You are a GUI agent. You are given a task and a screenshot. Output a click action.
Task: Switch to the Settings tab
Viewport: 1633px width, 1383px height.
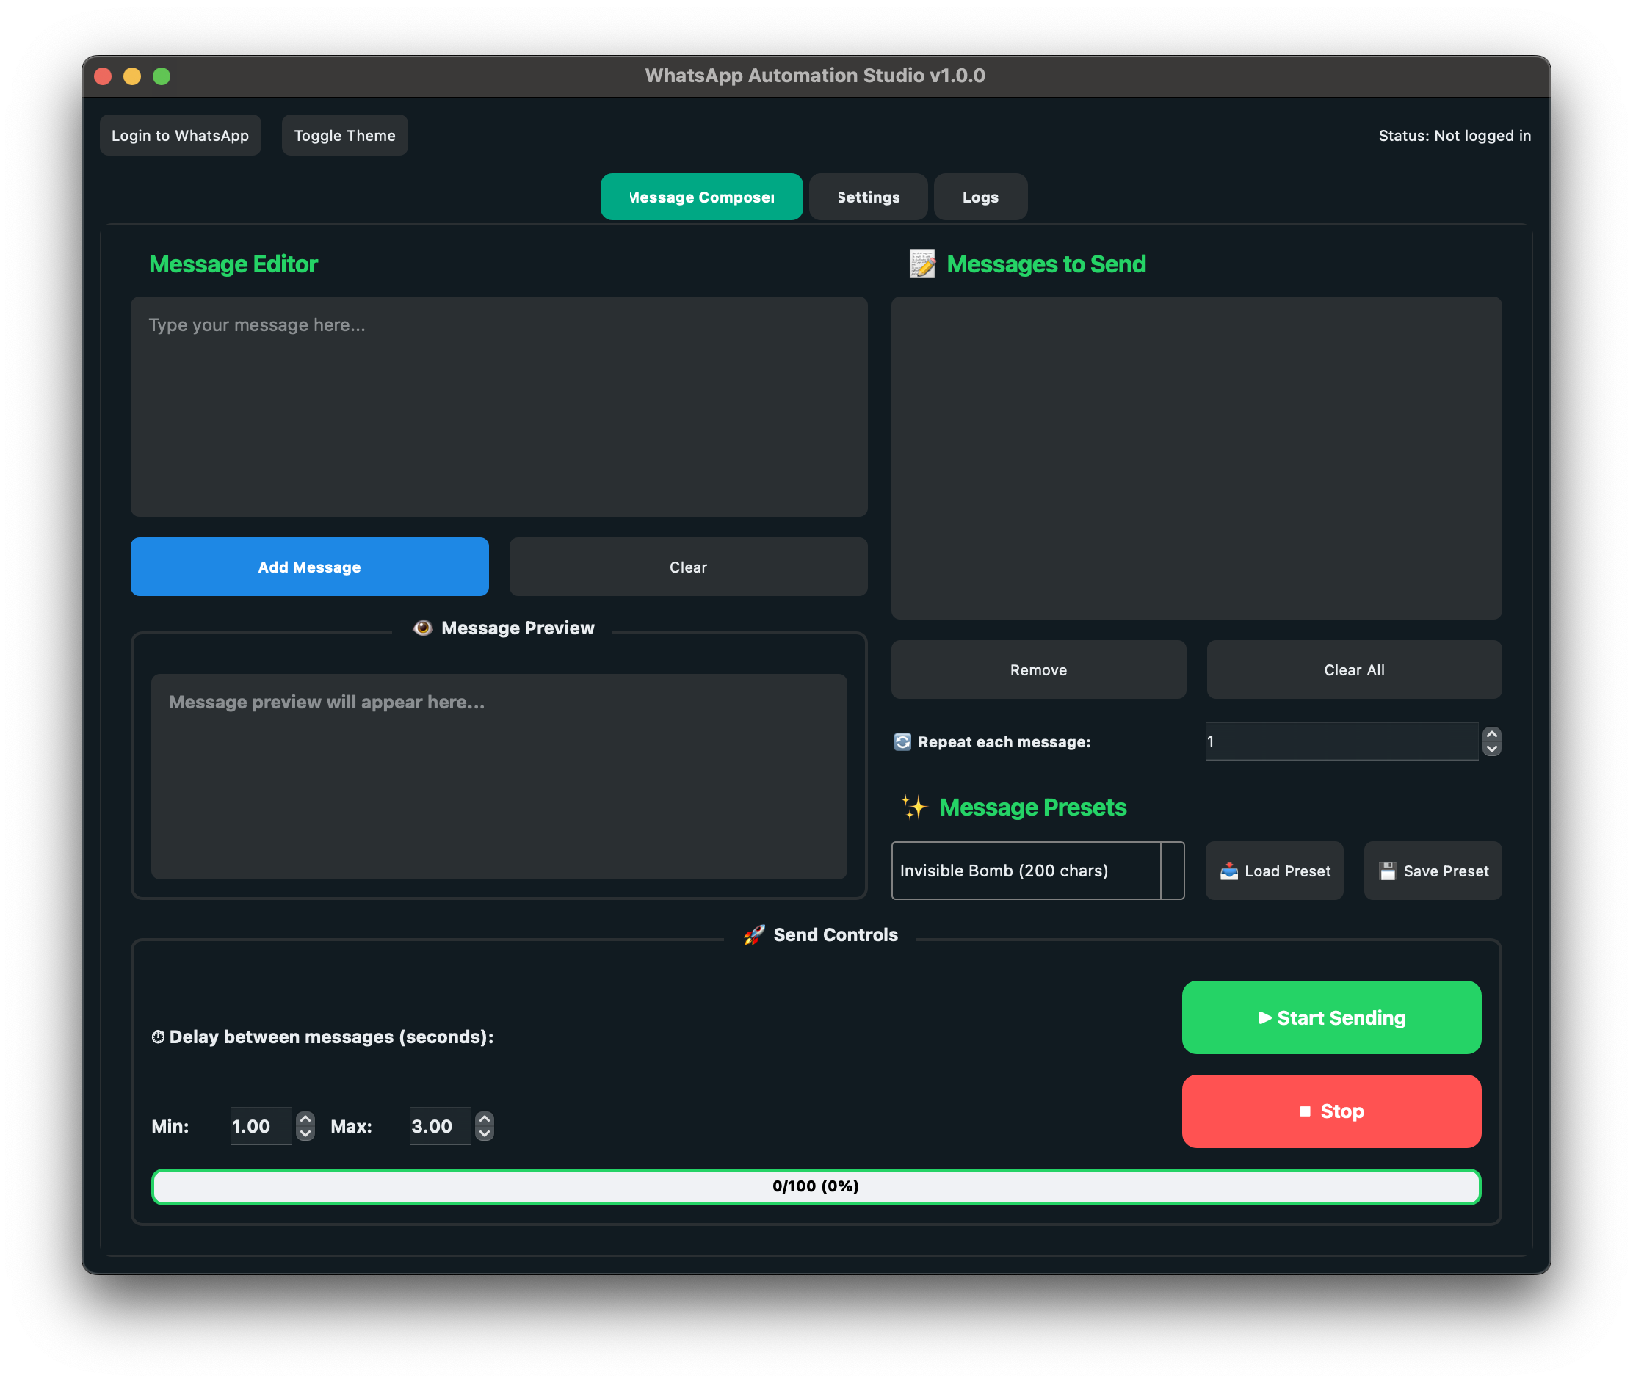tap(867, 197)
